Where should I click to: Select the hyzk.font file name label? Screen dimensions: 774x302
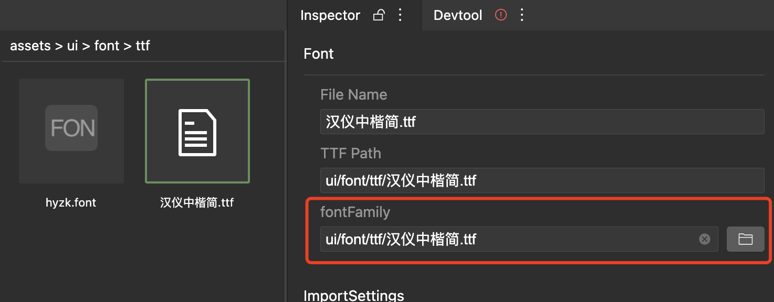tap(71, 202)
